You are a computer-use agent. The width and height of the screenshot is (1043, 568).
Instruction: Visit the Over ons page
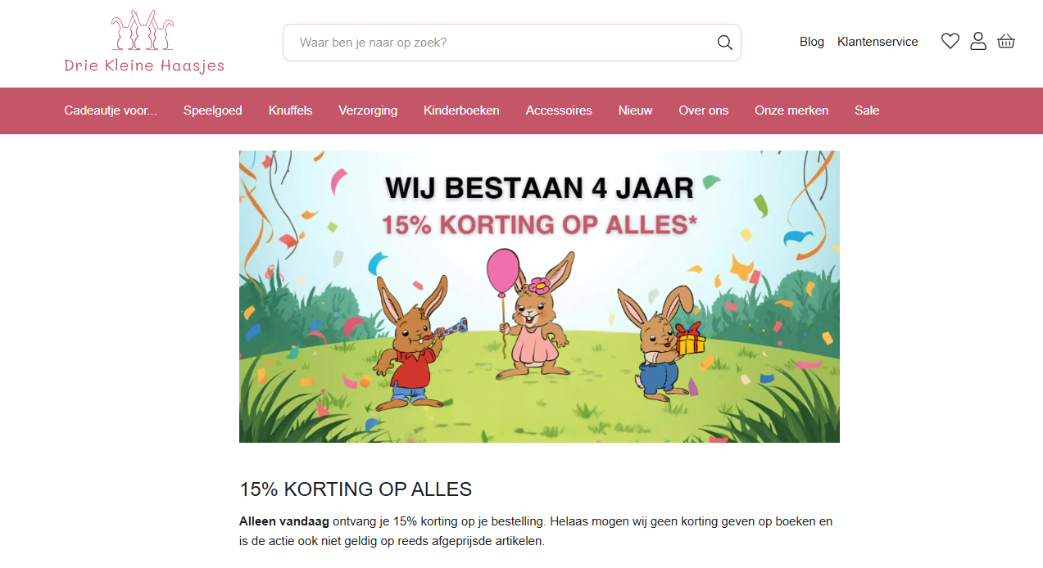click(x=703, y=110)
